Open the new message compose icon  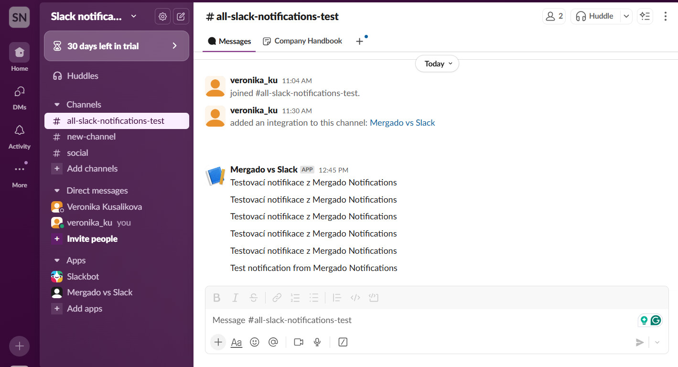pos(181,17)
